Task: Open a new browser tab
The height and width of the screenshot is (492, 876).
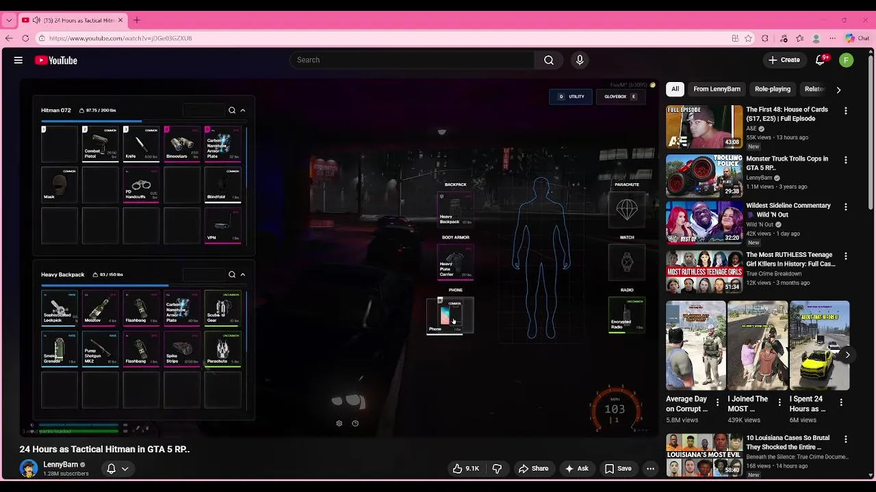Action: pos(136,20)
